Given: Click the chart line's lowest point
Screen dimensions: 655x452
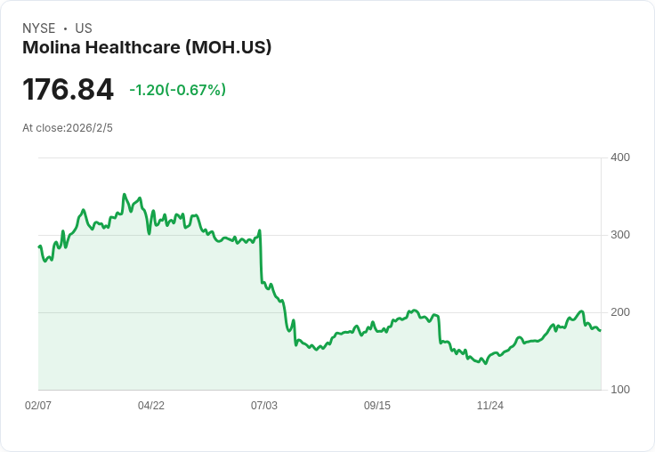Looking at the screenshot, I should coord(485,364).
